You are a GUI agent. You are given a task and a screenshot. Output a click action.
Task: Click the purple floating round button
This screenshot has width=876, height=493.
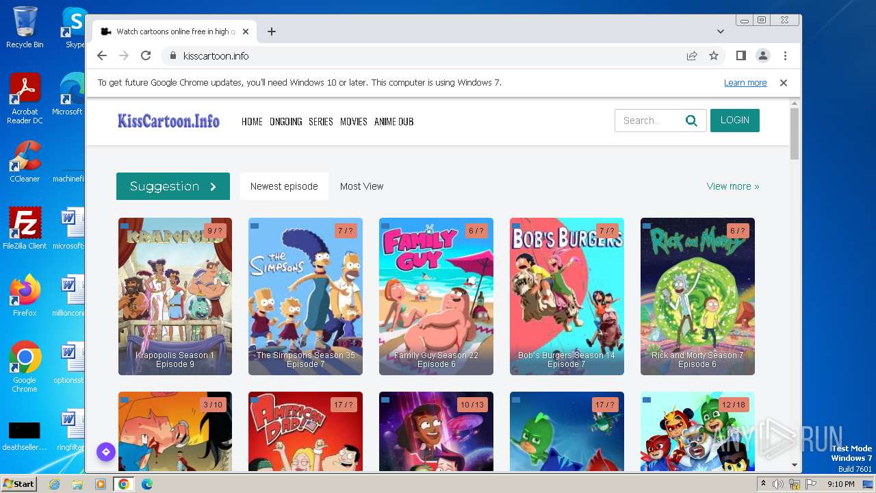pos(105,452)
